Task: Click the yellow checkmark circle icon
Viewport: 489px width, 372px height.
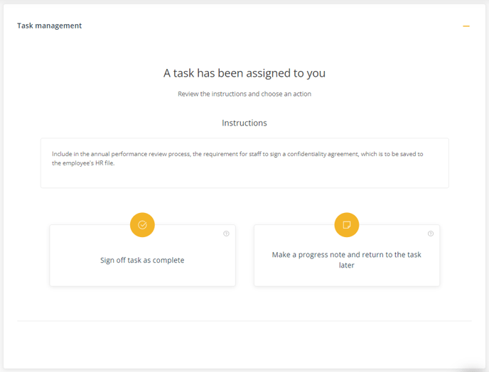Action: click(142, 224)
